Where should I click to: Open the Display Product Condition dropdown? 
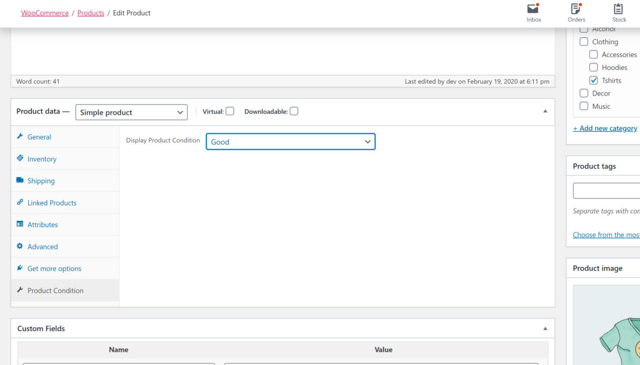291,141
